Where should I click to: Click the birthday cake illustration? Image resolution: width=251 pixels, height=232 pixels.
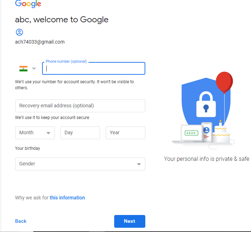point(221,133)
